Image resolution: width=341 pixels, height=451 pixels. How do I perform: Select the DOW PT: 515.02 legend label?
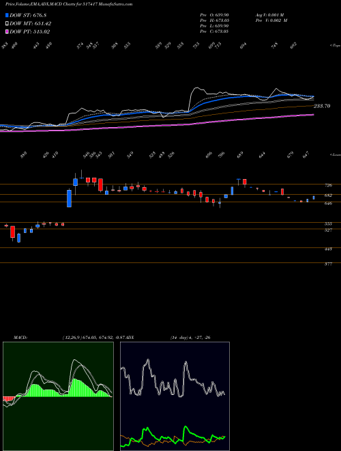[30, 31]
